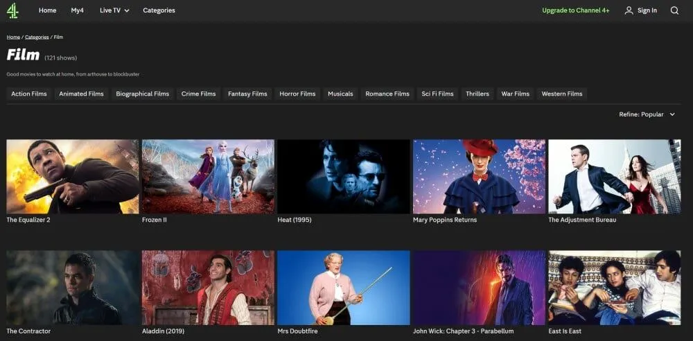Click the "Mary Poppins Returns" title text
Viewport: 693px width, 341px height.
pyautogui.click(x=445, y=220)
